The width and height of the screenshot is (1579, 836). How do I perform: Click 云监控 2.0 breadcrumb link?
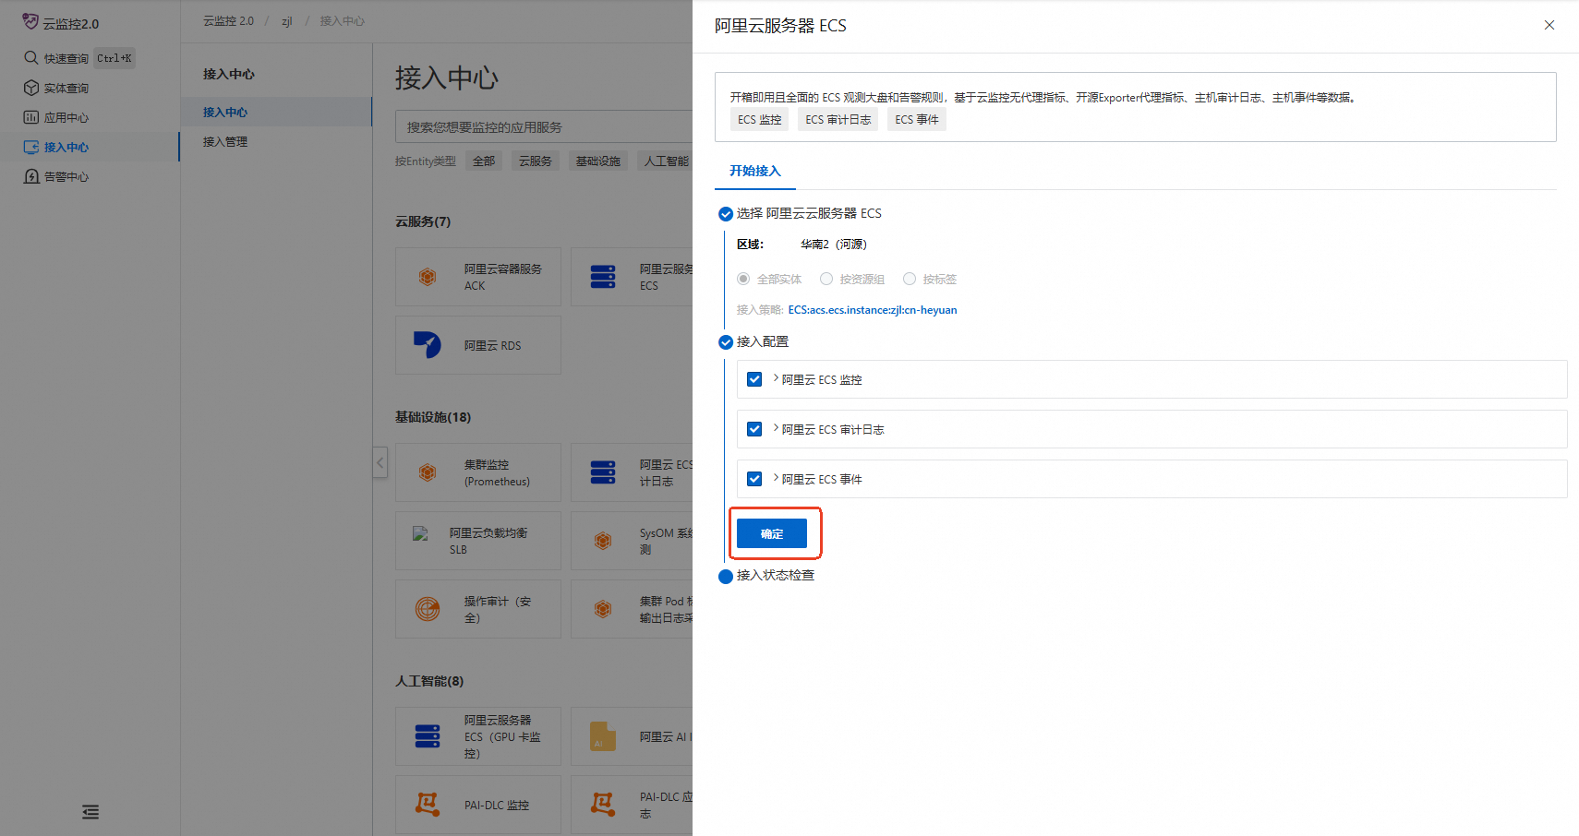point(228,20)
